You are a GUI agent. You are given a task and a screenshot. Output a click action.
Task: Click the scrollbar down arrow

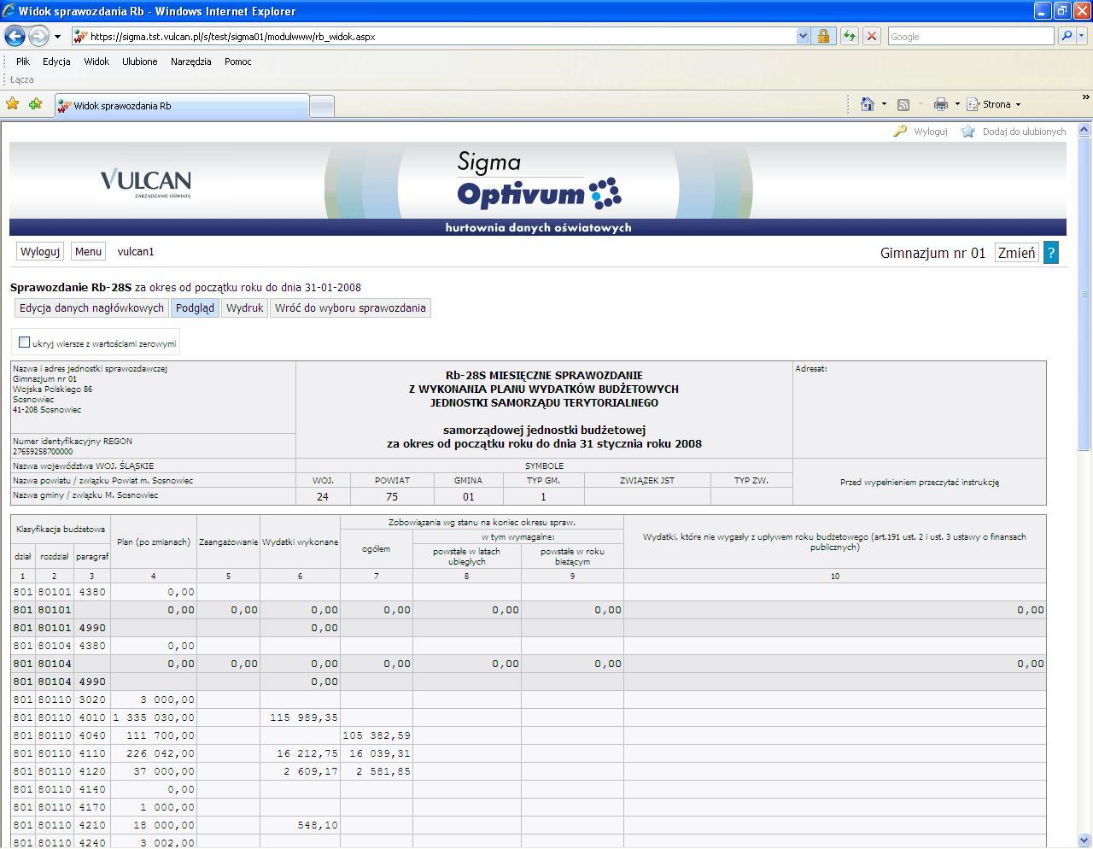1084,840
